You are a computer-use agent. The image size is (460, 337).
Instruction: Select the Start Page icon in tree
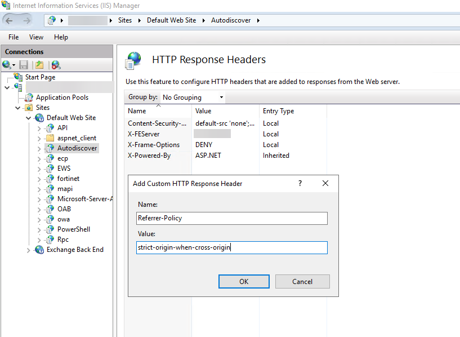(x=18, y=77)
